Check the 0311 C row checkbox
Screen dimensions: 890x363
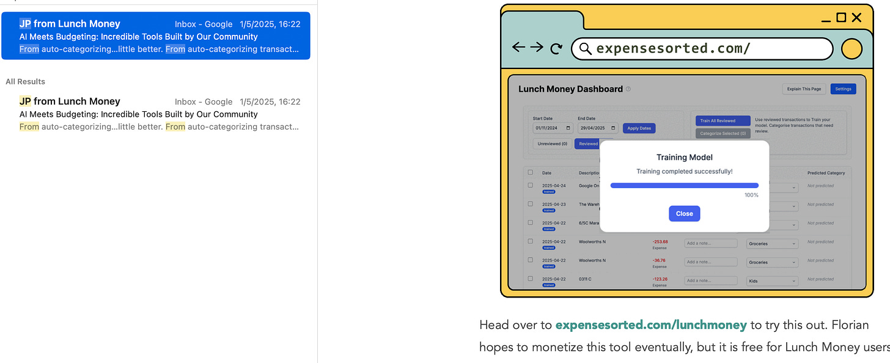click(530, 279)
